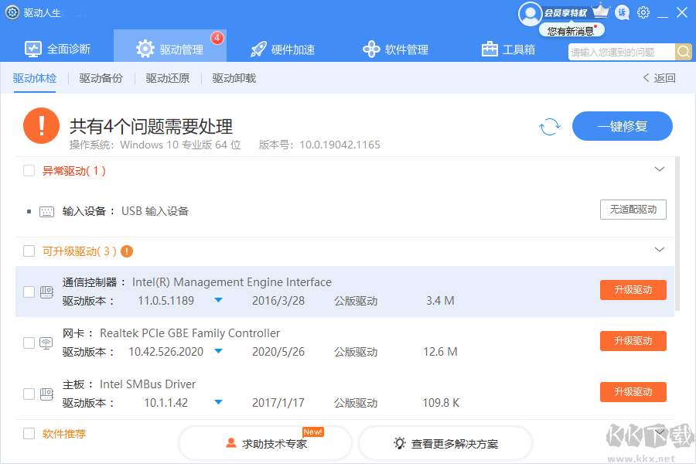The height and width of the screenshot is (464, 696).
Task: Check the Intel Management Engine Interface checkbox
Action: click(x=29, y=292)
